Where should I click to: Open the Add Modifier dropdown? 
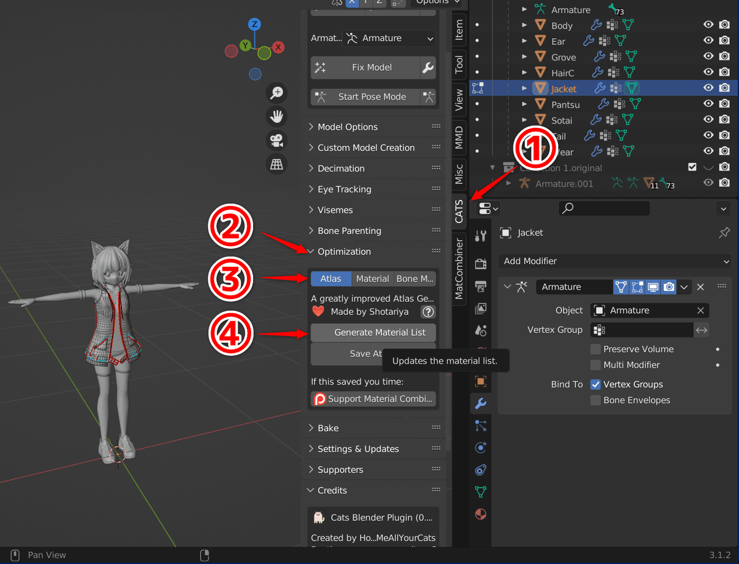tap(615, 261)
